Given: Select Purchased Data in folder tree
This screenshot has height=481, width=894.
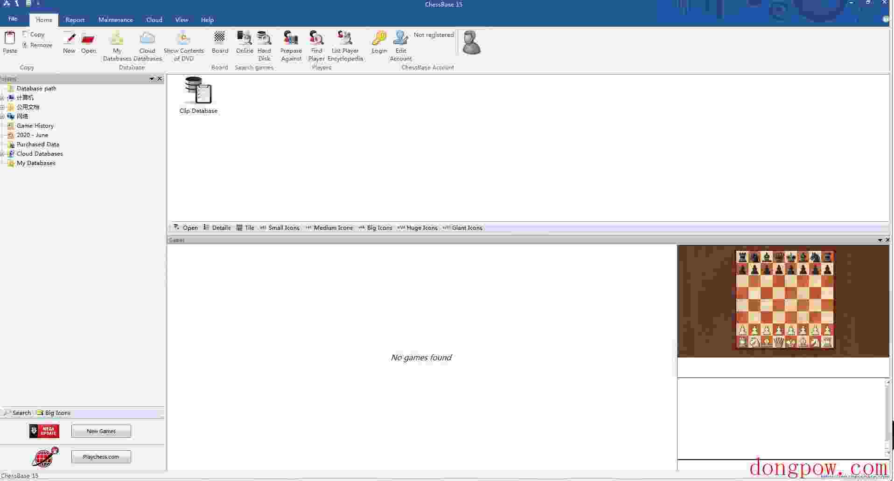Looking at the screenshot, I should click(x=34, y=144).
